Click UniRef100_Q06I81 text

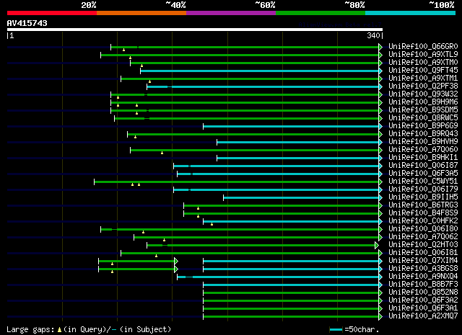click(x=423, y=253)
